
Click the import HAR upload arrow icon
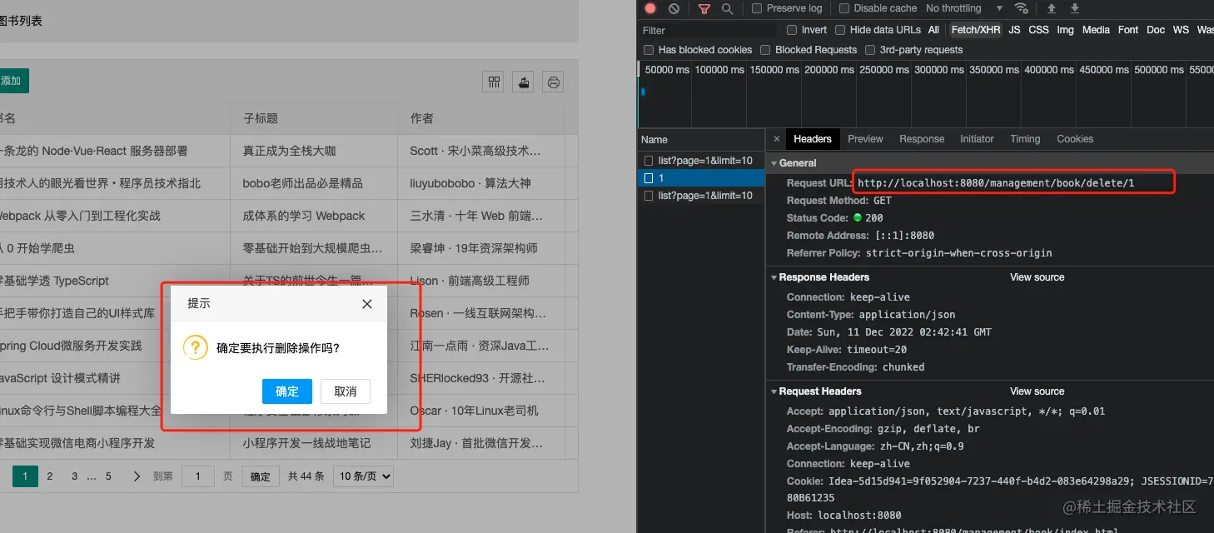pyautogui.click(x=1052, y=8)
